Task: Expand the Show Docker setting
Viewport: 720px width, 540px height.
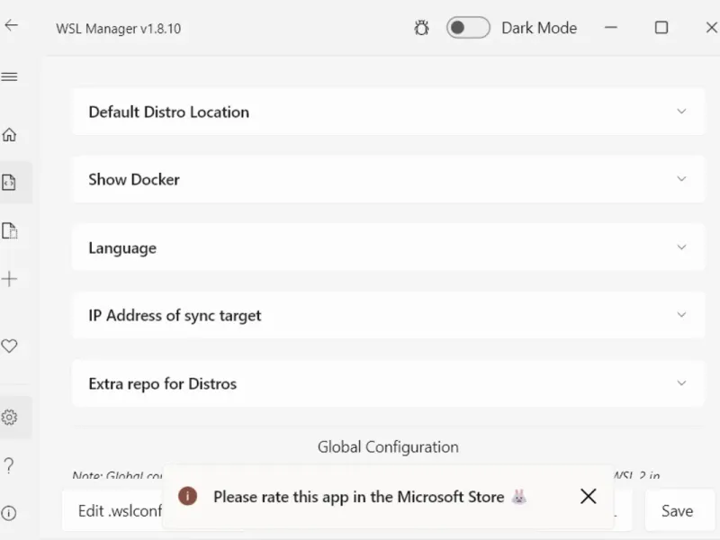Action: (x=681, y=179)
